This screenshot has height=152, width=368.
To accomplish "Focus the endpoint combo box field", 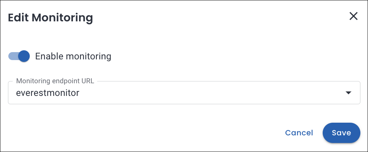I will click(x=184, y=93).
